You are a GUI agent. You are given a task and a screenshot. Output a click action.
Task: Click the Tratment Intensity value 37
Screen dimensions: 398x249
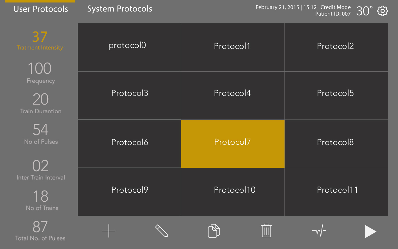[x=40, y=37]
